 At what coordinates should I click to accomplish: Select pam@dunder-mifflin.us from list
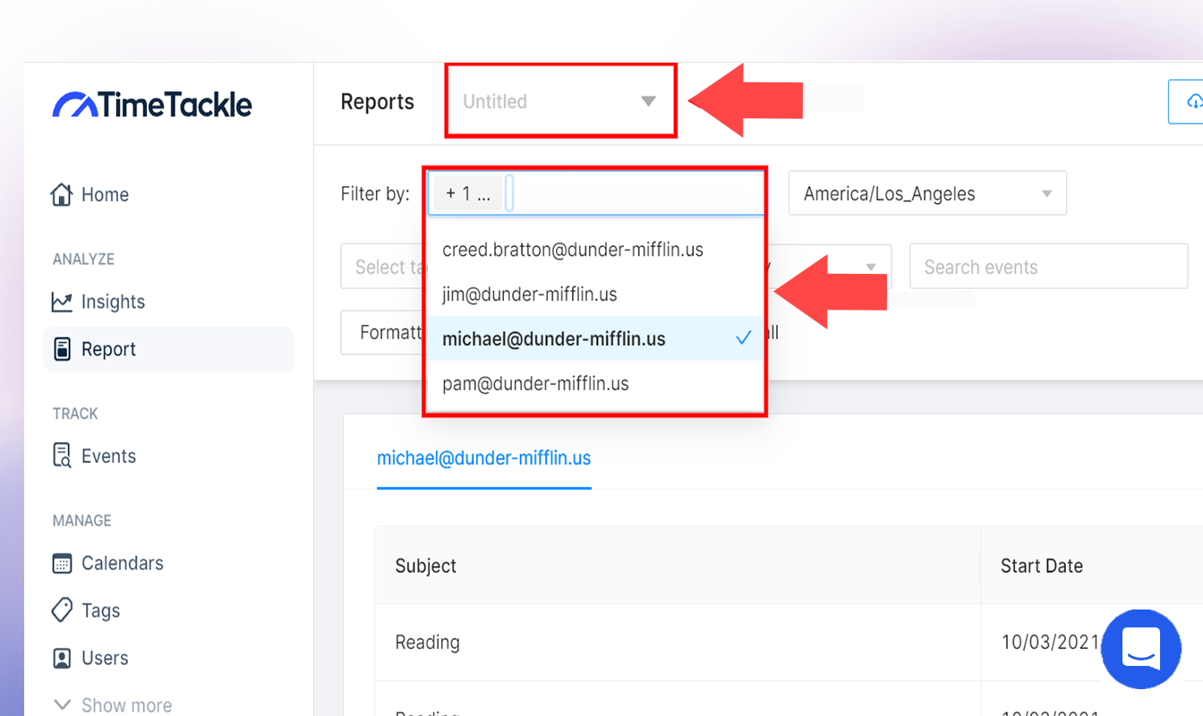click(x=595, y=383)
